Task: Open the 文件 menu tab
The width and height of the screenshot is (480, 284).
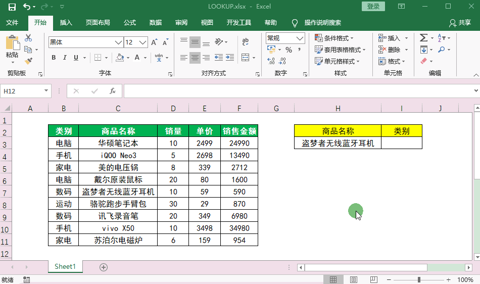Action: tap(12, 23)
